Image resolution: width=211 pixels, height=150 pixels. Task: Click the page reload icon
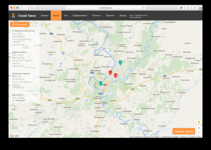[143, 8]
